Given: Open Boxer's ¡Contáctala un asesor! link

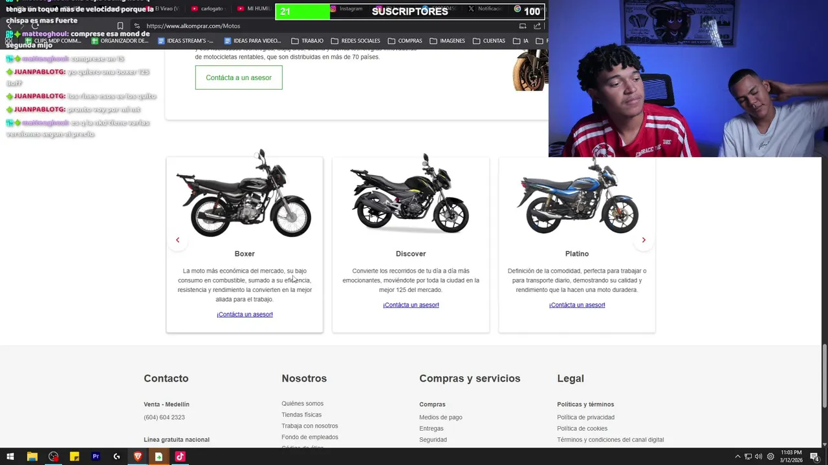Looking at the screenshot, I should pyautogui.click(x=245, y=315).
